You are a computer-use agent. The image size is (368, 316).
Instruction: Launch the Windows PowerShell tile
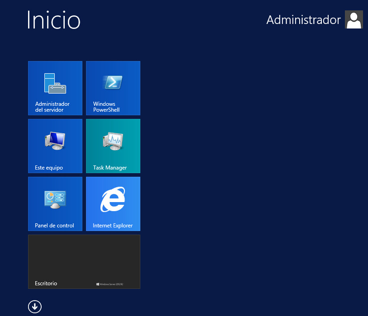pyautogui.click(x=113, y=88)
